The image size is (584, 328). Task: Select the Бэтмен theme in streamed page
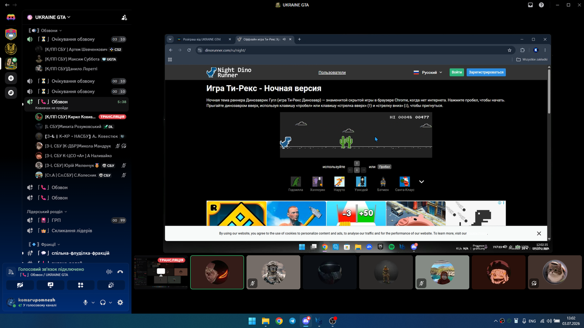383,184
